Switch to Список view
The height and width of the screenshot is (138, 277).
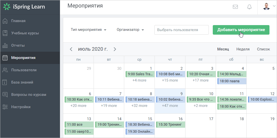263,49
